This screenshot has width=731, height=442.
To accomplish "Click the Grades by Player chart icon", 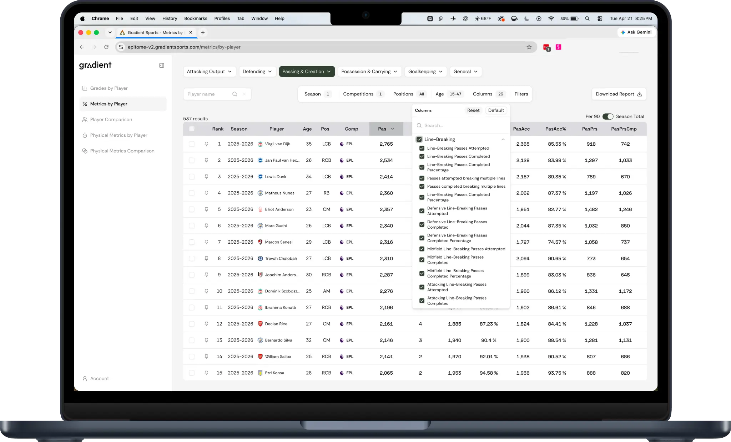I will point(85,88).
